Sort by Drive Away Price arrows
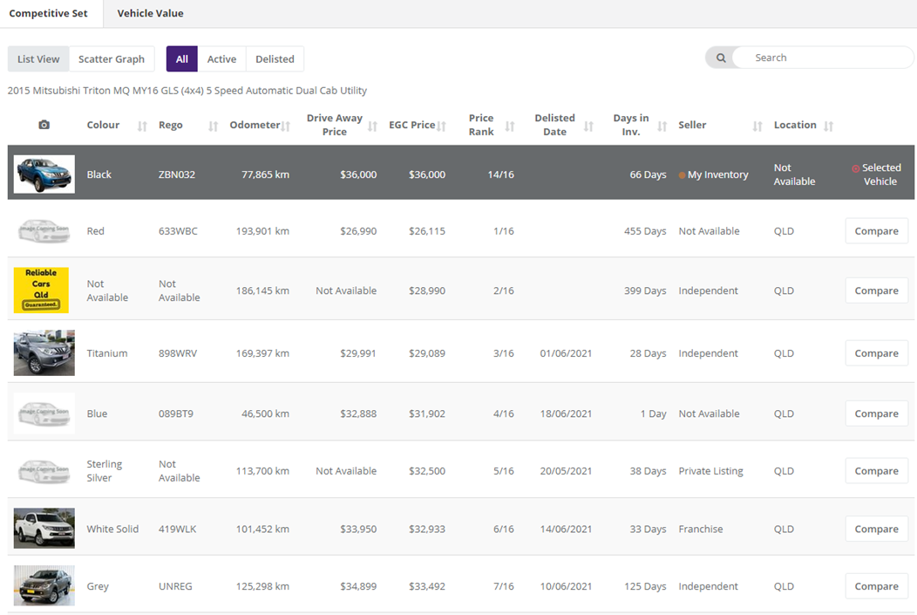The image size is (917, 615). pyautogui.click(x=372, y=126)
